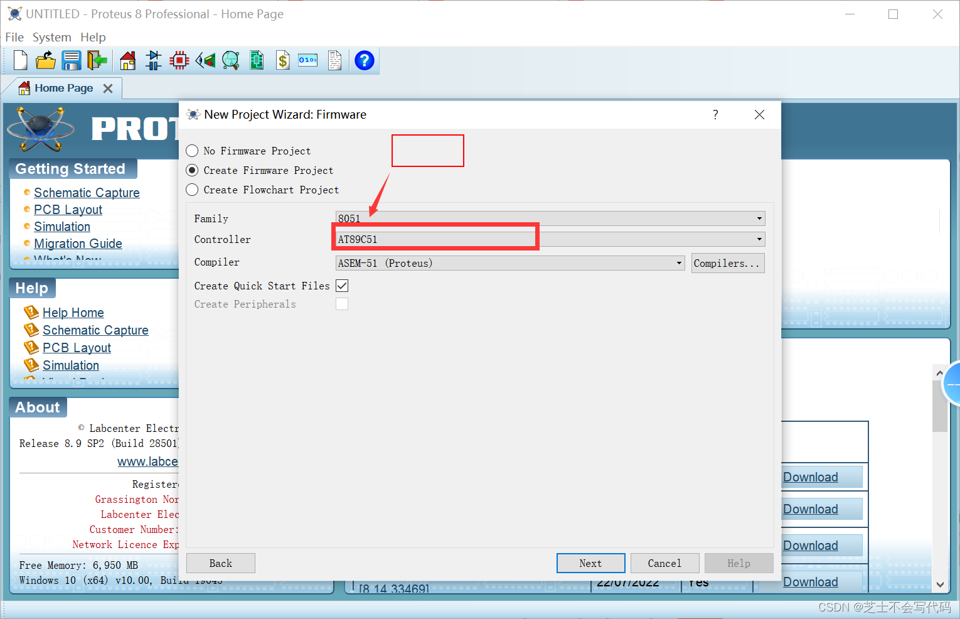960x619 pixels.
Task: Open the Help Home link
Action: pos(73,313)
